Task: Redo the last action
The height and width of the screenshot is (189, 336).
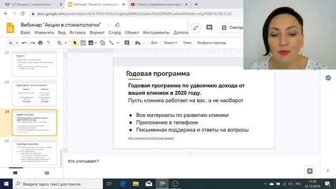Action: click(32, 43)
